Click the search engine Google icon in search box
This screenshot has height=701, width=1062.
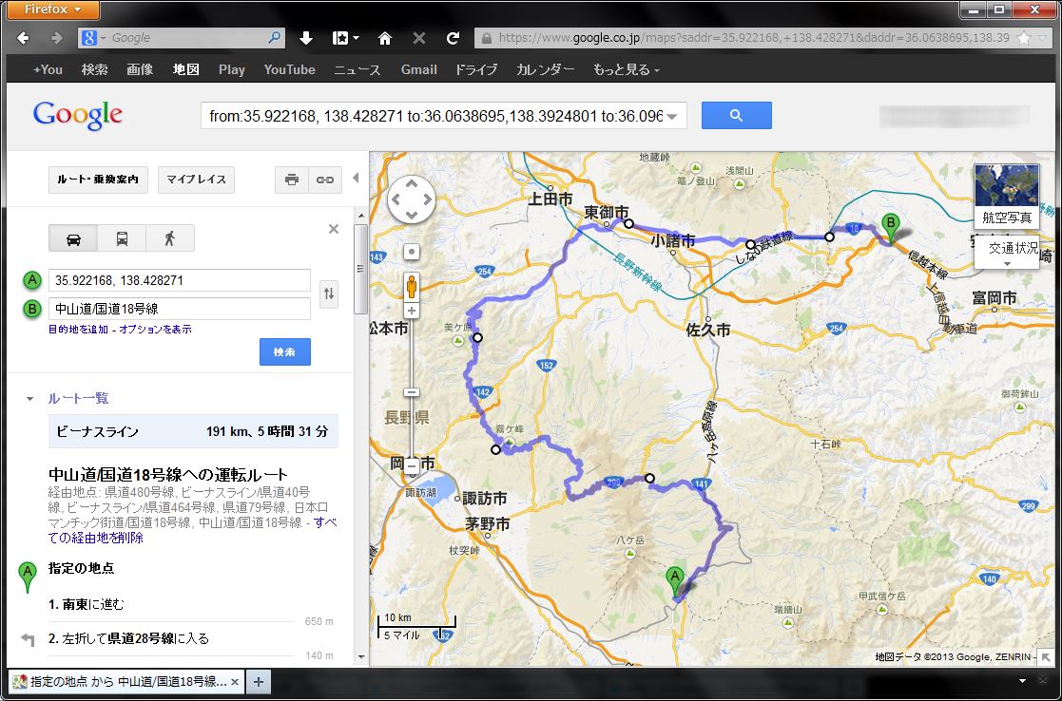point(89,38)
